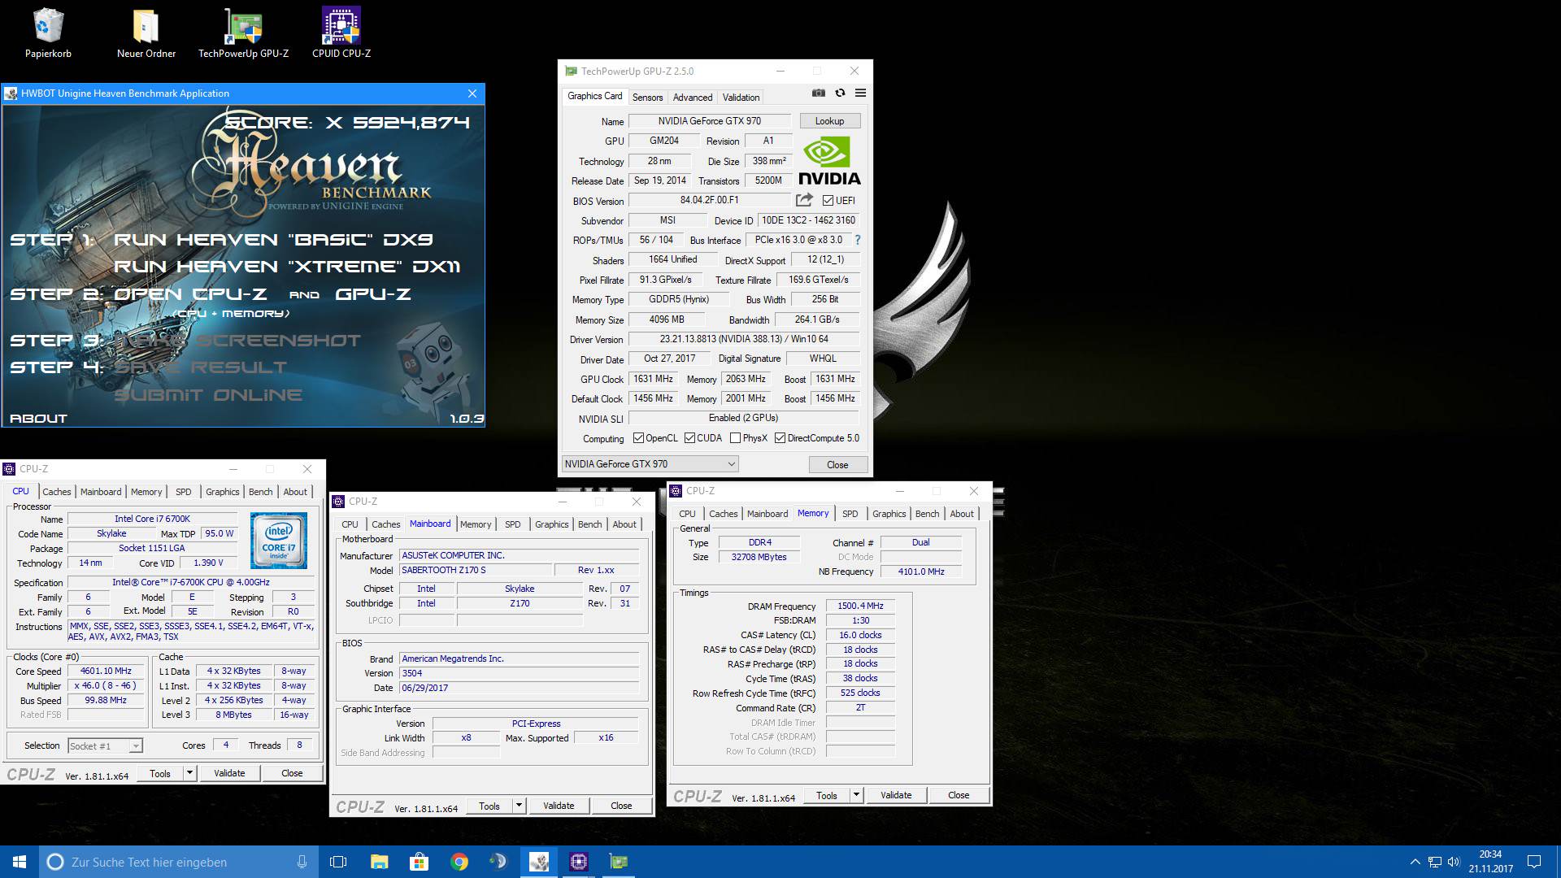
Task: Click Validate in Mainboard window
Action: tap(559, 806)
